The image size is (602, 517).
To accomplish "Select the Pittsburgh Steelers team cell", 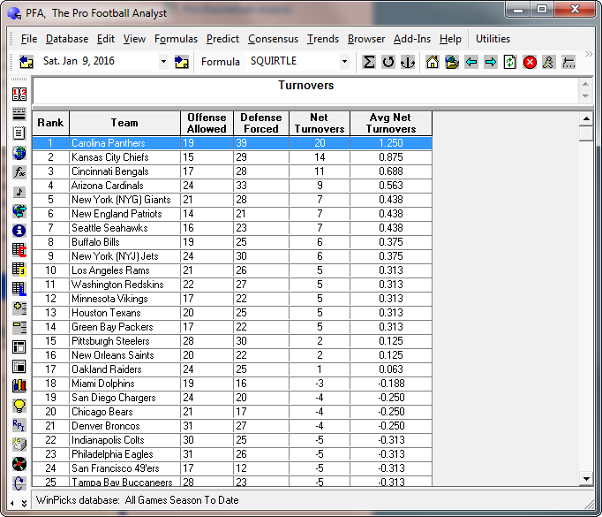I will click(x=124, y=341).
